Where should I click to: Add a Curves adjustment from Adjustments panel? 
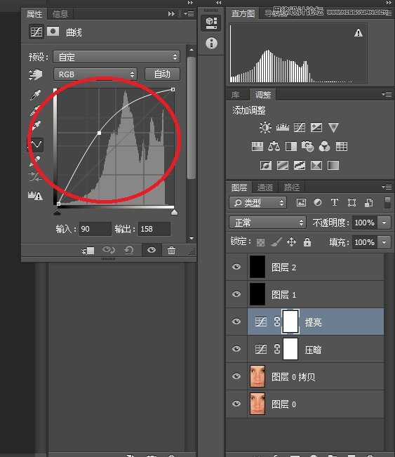pos(300,127)
